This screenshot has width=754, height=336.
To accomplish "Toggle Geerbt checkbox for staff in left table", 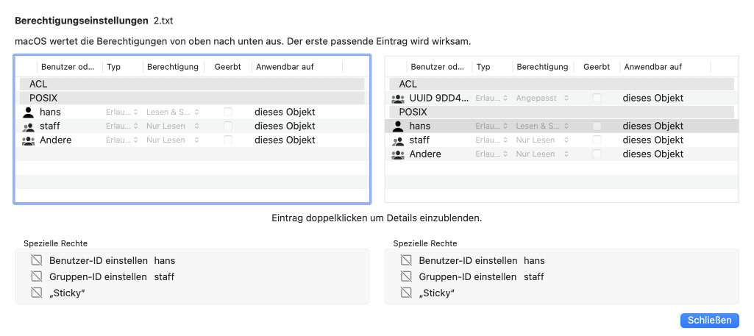I will (228, 126).
